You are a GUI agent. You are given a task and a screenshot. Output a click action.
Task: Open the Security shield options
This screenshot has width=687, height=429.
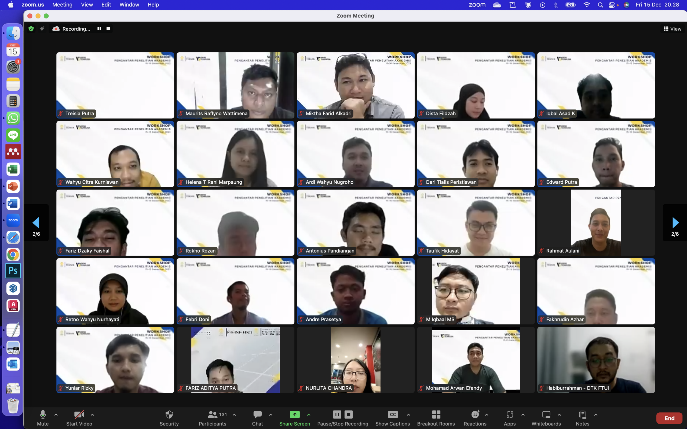click(x=169, y=418)
